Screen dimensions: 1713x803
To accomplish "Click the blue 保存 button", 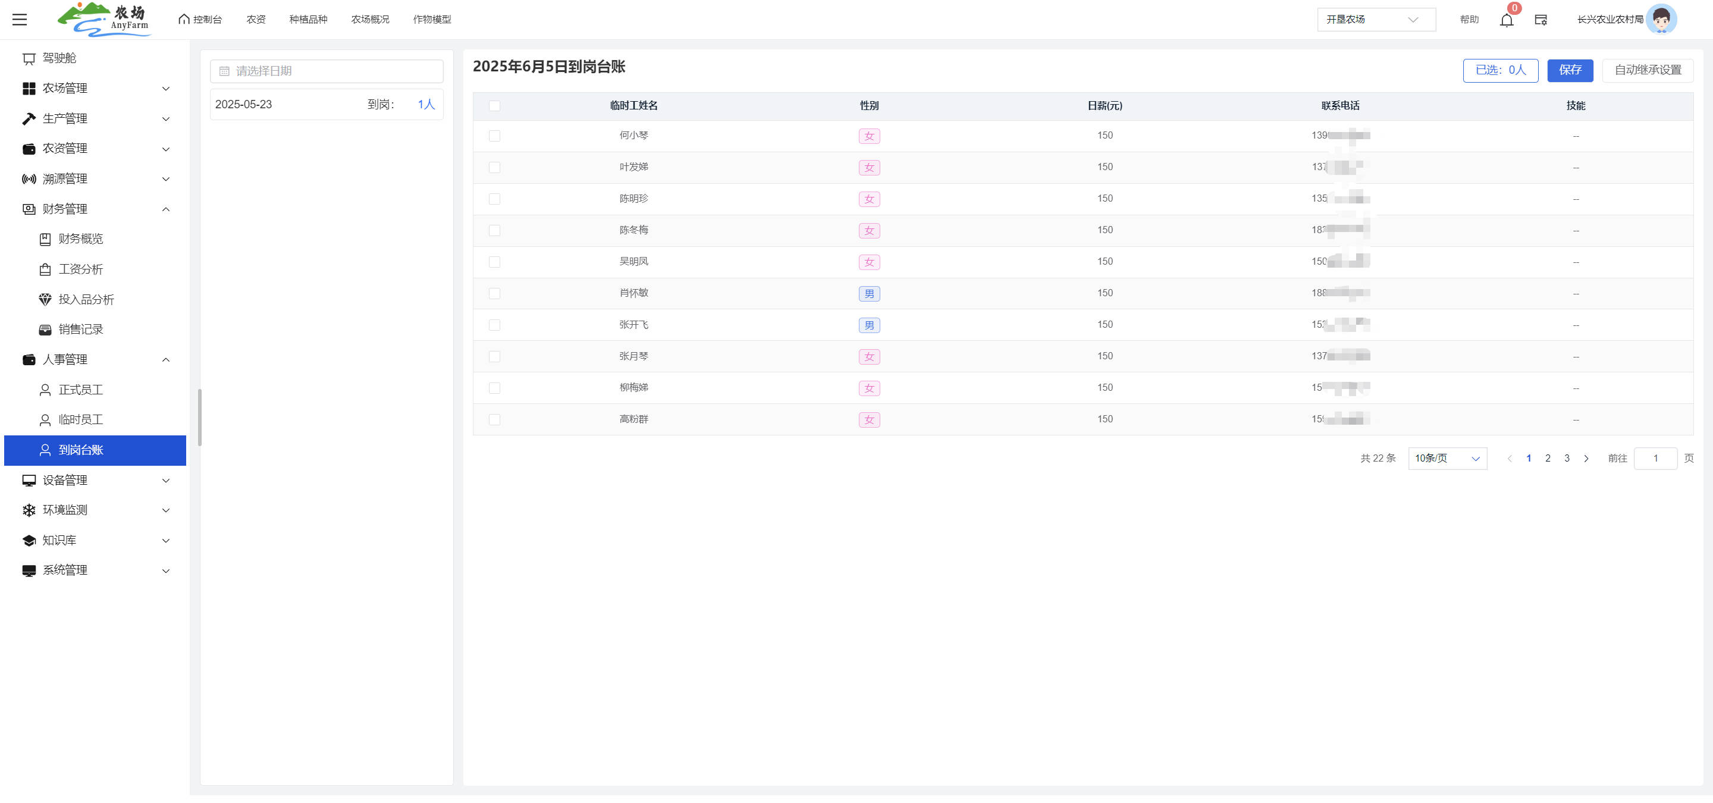I will [1570, 70].
